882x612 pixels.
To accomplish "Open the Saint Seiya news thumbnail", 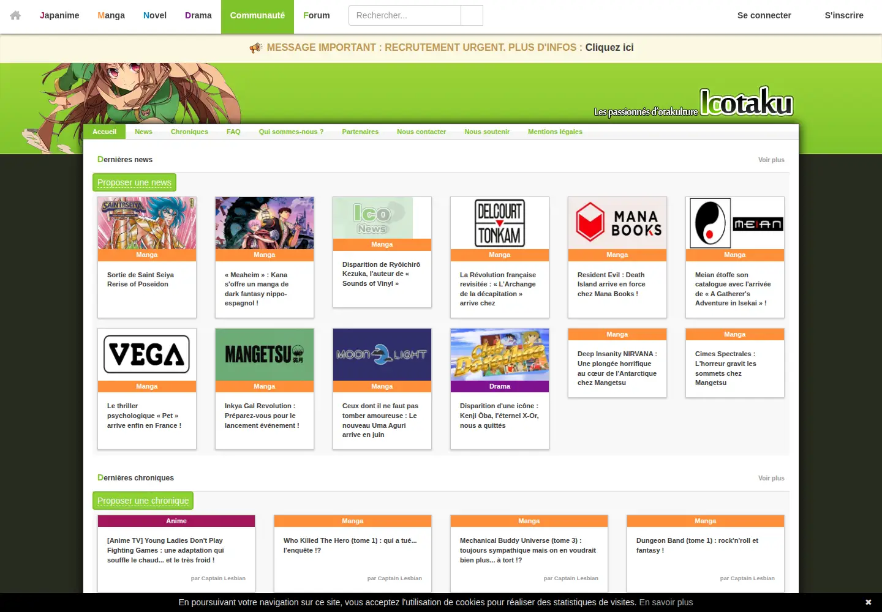I will click(x=147, y=223).
